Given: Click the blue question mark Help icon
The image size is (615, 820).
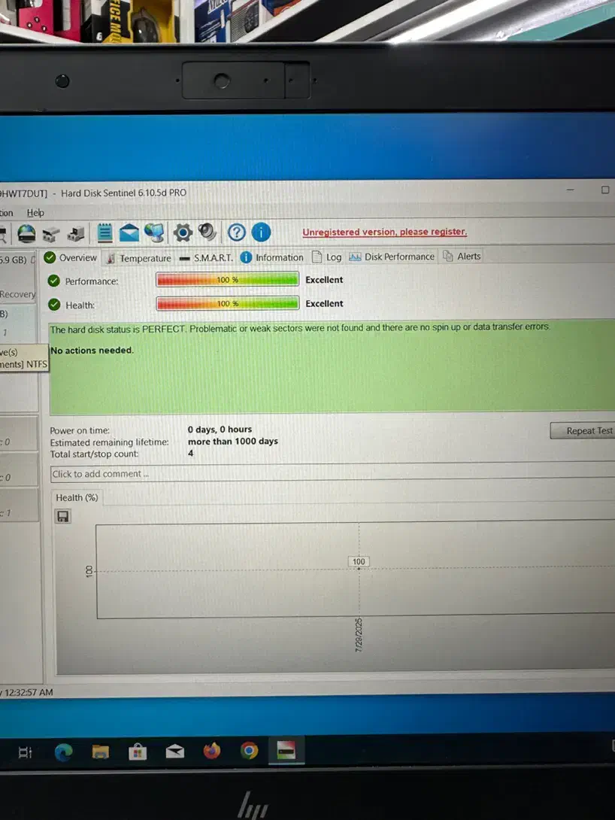Looking at the screenshot, I should click(x=237, y=232).
